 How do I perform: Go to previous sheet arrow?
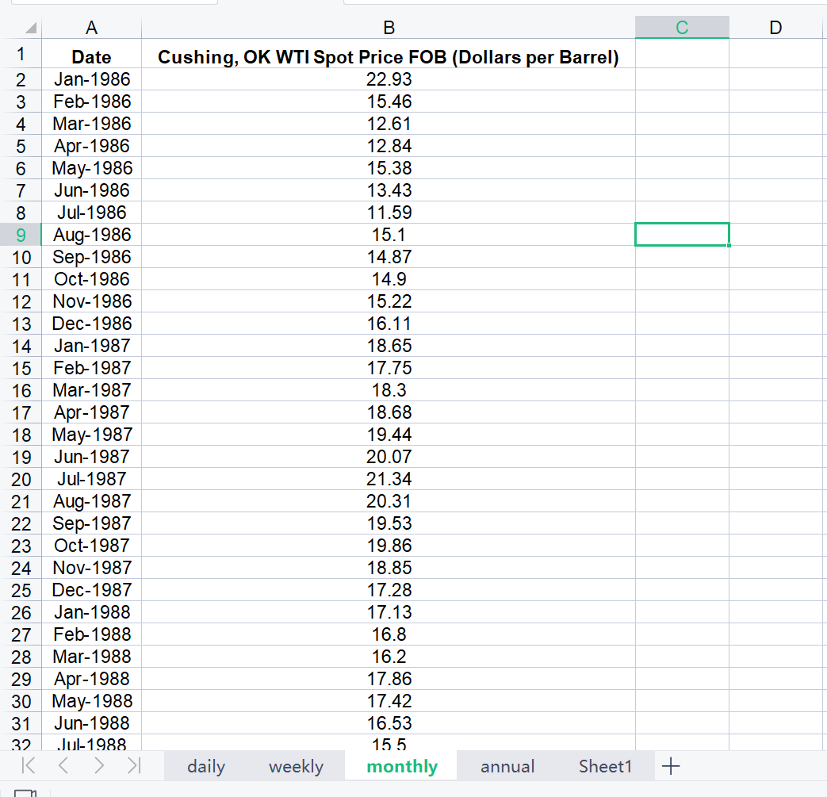pyautogui.click(x=63, y=765)
